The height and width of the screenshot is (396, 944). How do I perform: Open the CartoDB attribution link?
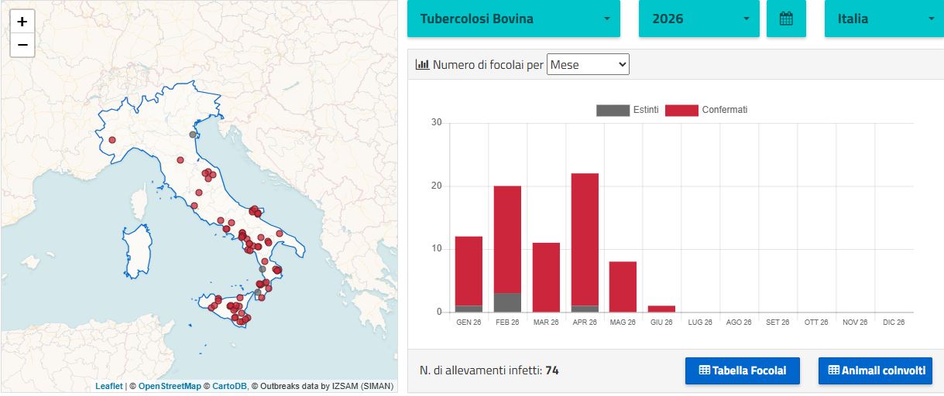229,386
